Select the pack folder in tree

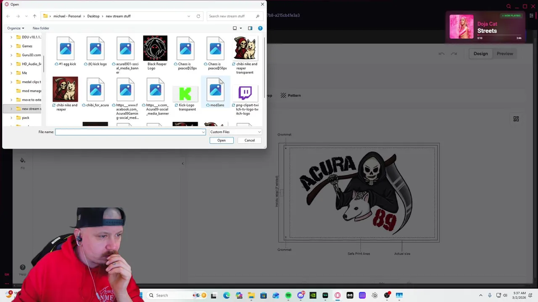pos(22,118)
